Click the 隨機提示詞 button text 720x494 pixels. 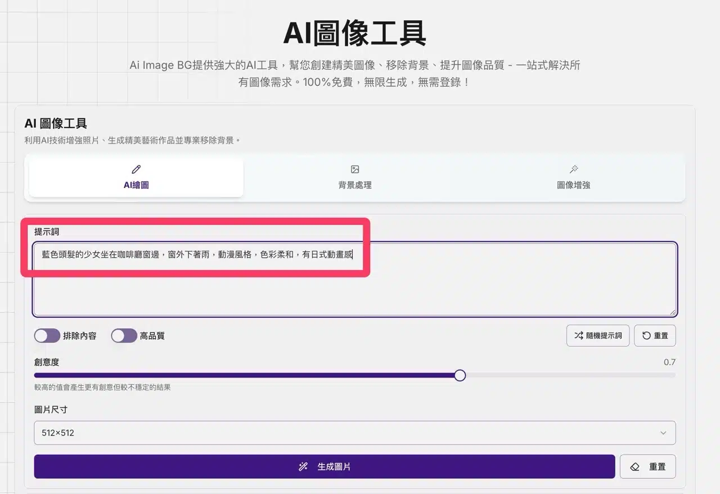tap(604, 336)
